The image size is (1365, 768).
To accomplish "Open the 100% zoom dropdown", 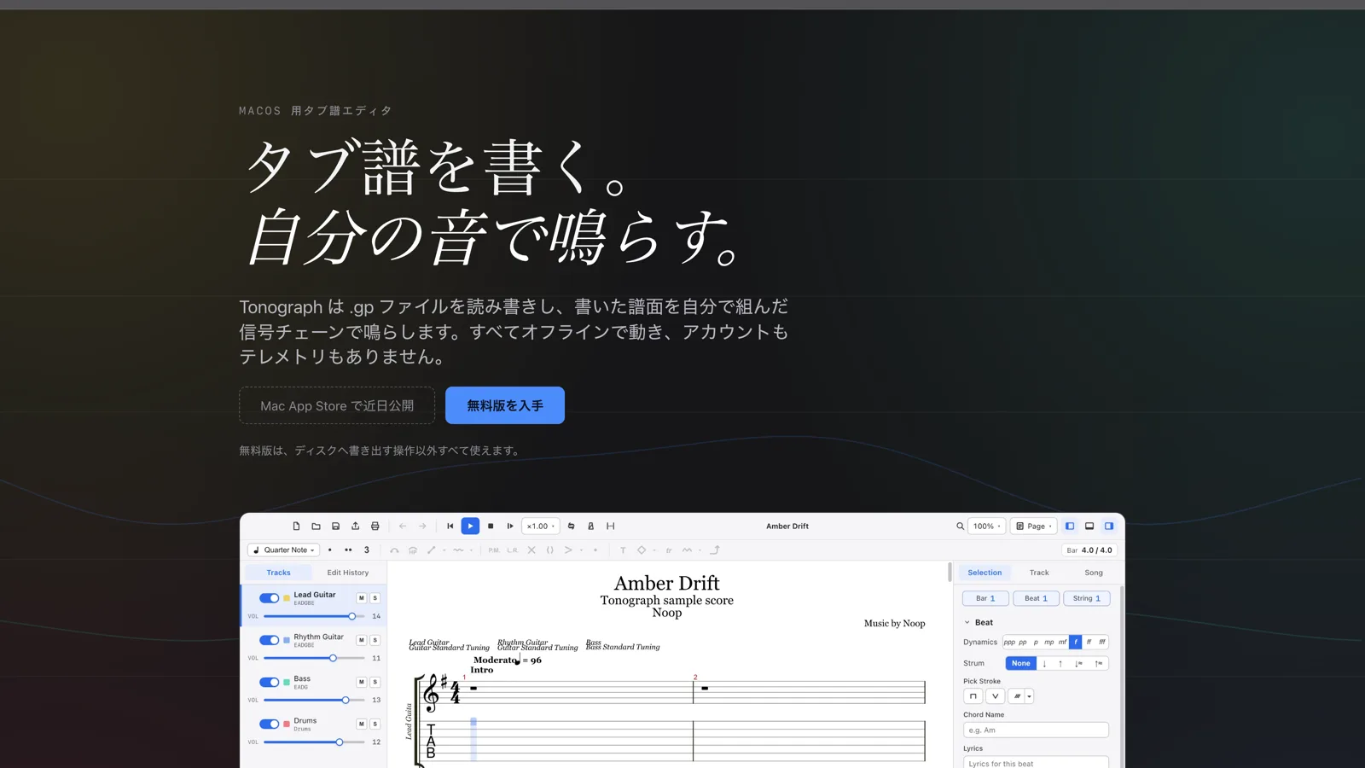I will point(987,527).
